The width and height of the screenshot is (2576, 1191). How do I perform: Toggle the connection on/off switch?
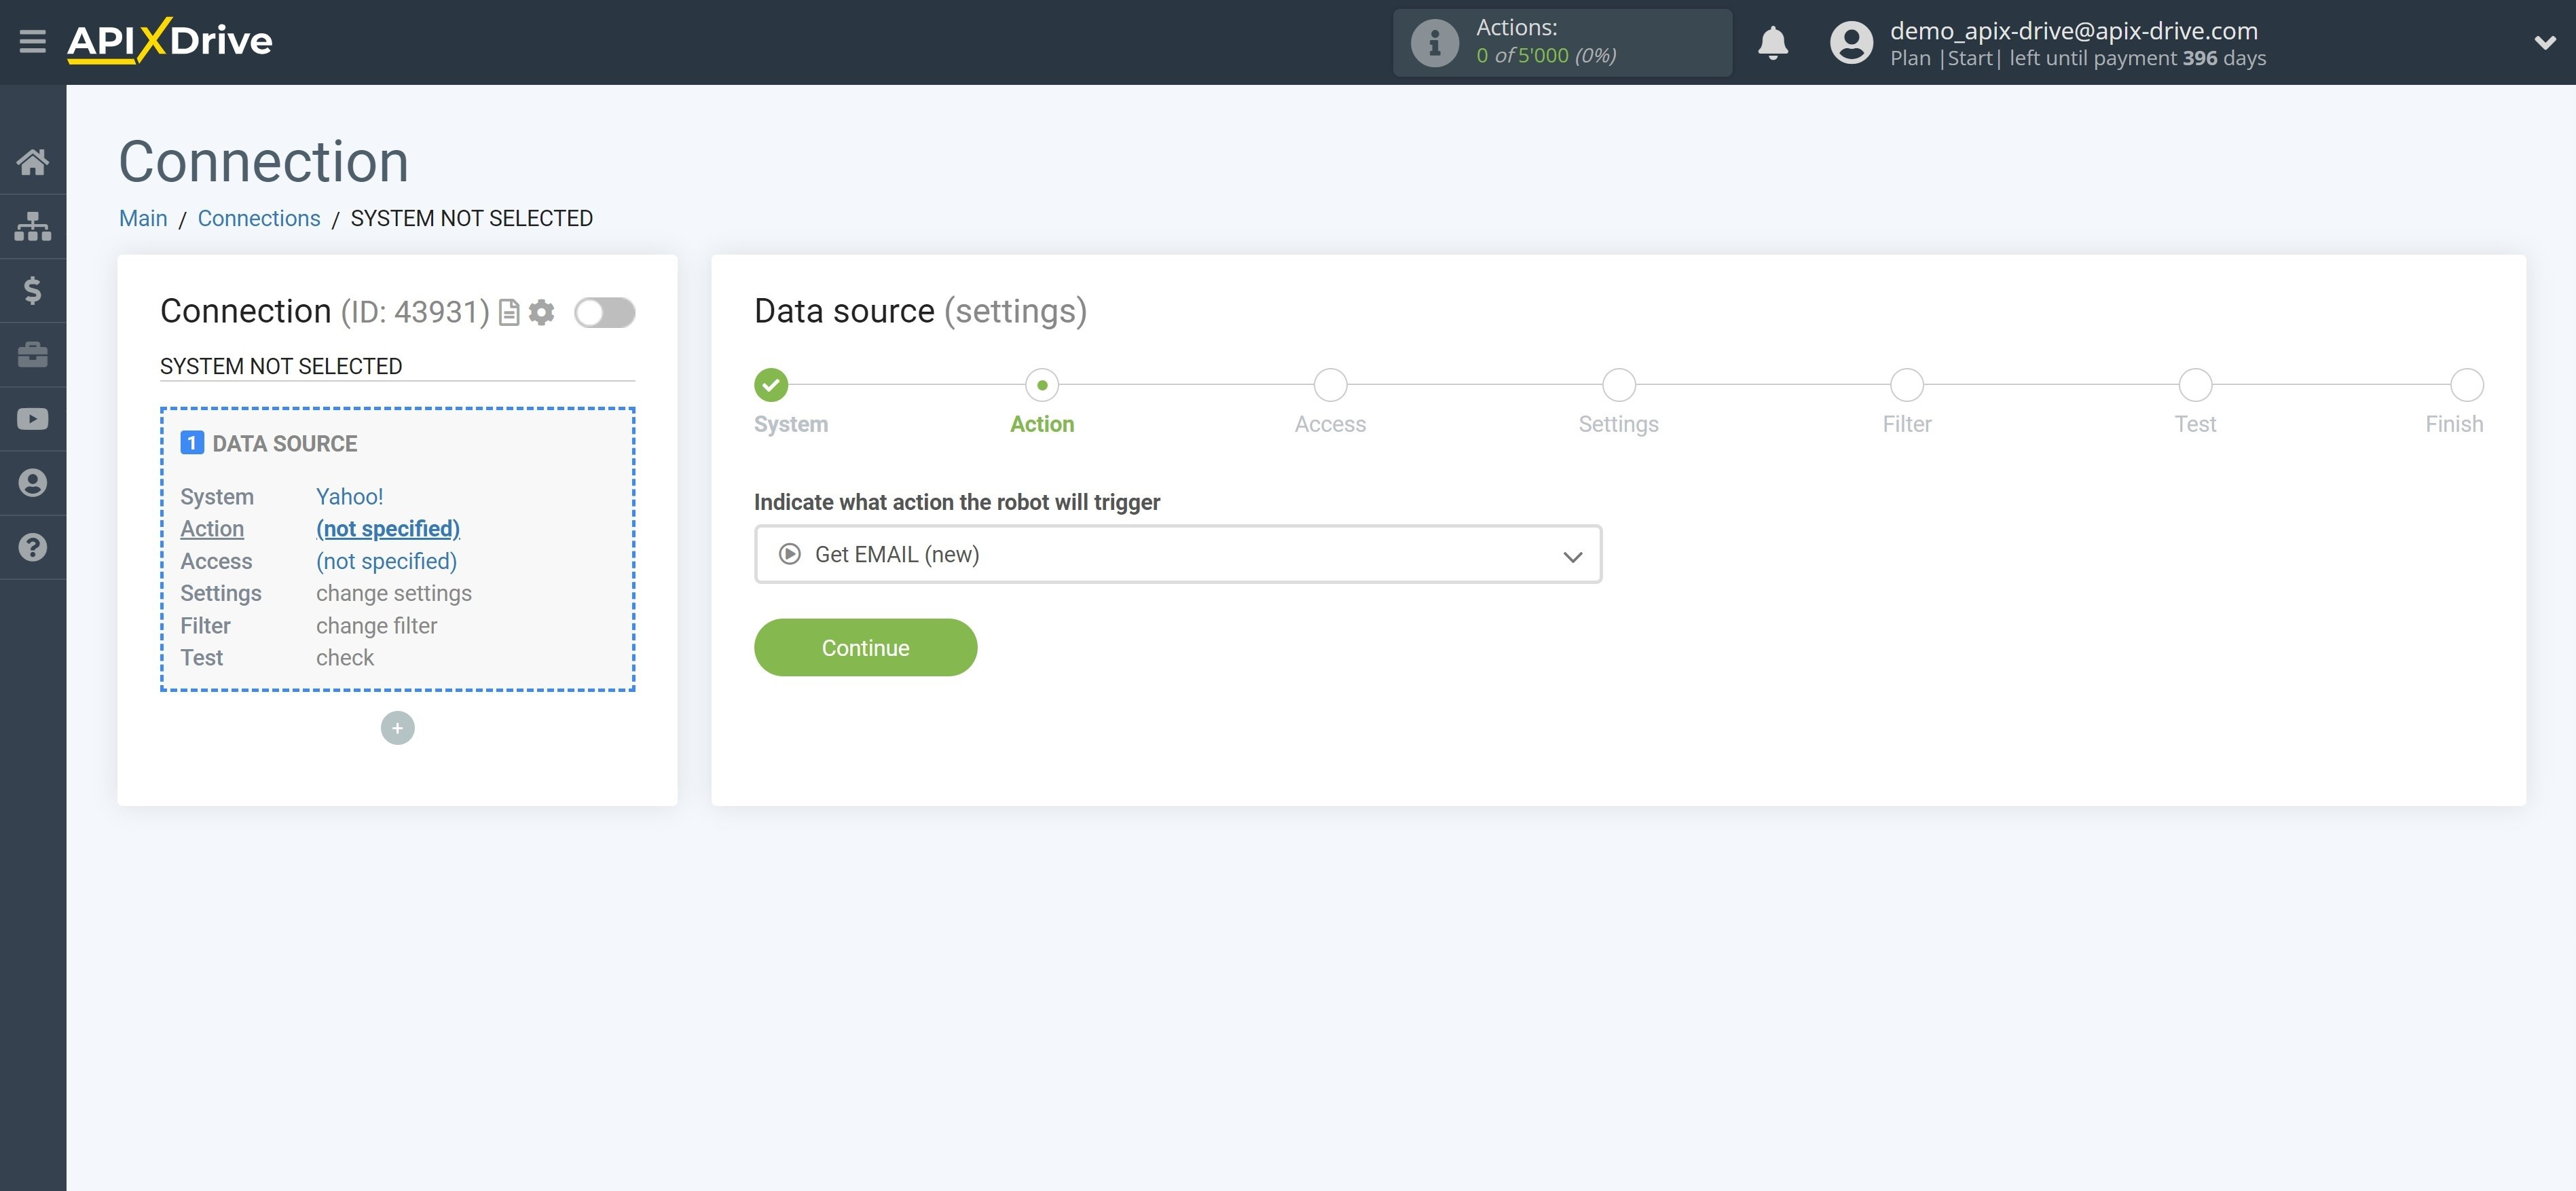604,312
